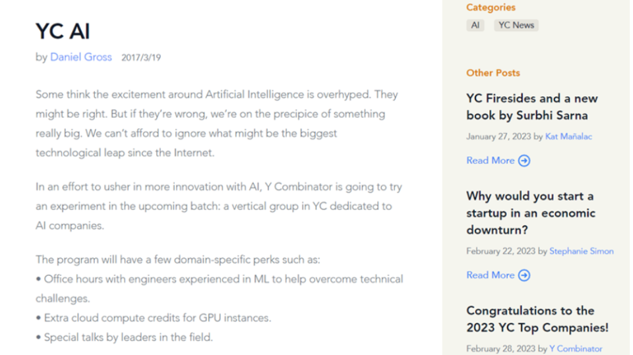Select the AI category tag

pyautogui.click(x=475, y=25)
